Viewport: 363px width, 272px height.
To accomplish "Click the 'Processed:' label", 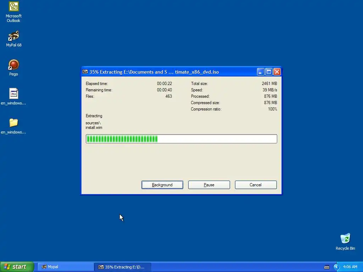I will [x=200, y=96].
